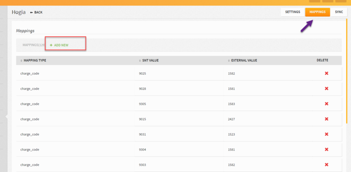Click charge_code in the 9303 row
The width and height of the screenshot is (351, 172).
(x=30, y=165)
